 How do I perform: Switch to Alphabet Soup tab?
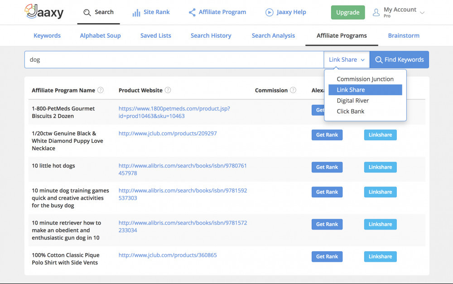click(100, 35)
